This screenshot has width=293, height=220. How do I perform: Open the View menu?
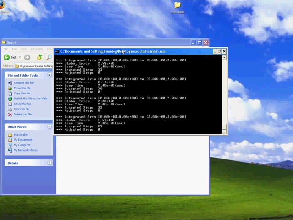coord(24,49)
